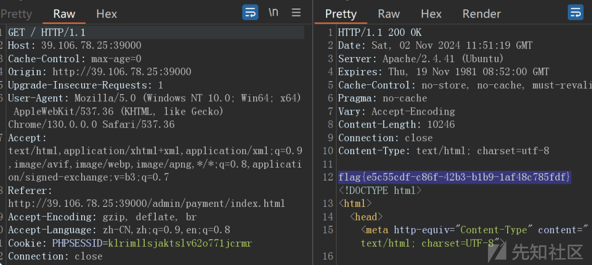Select the response Pretty tab
Image resolution: width=592 pixels, height=265 pixels.
[x=341, y=14]
